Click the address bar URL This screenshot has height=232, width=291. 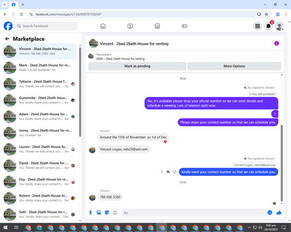click(x=68, y=14)
